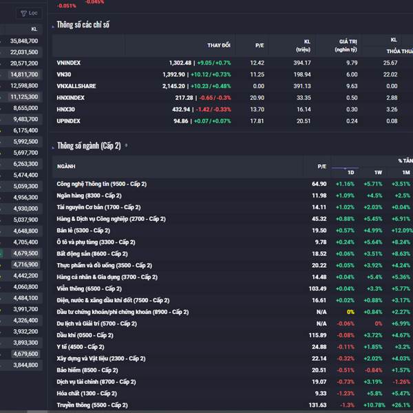The image size is (413, 413).
Task: Sort by KL (triệu) column header
Action: pos(304,45)
